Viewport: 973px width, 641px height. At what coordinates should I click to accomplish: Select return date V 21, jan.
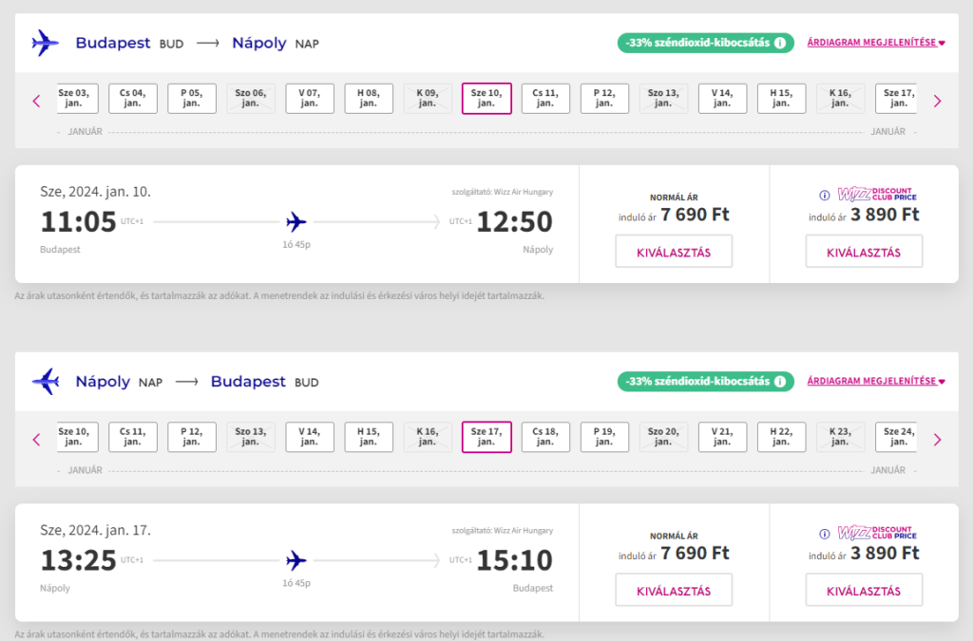pos(722,438)
